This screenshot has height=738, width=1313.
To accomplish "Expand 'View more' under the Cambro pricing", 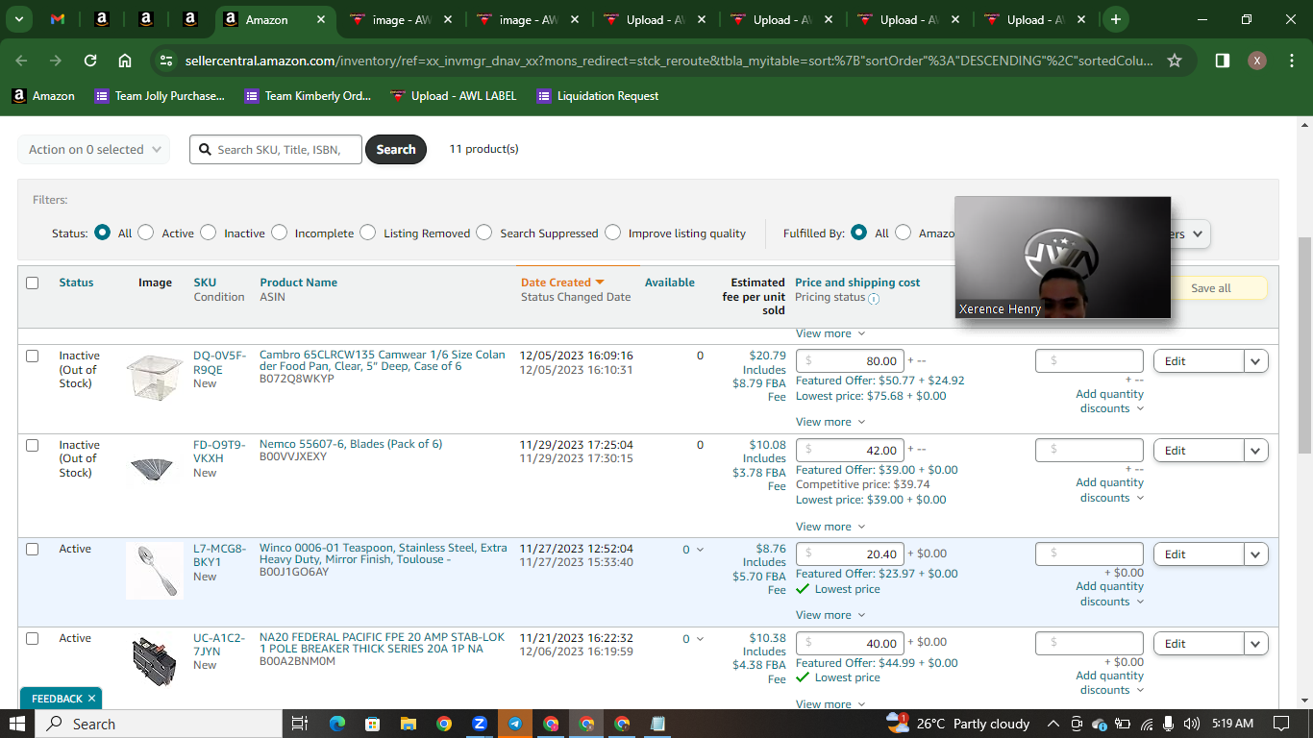I will [830, 422].
